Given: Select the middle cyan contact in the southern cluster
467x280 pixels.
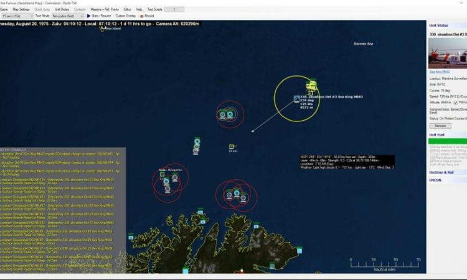Looking at the screenshot, I should [237, 193].
